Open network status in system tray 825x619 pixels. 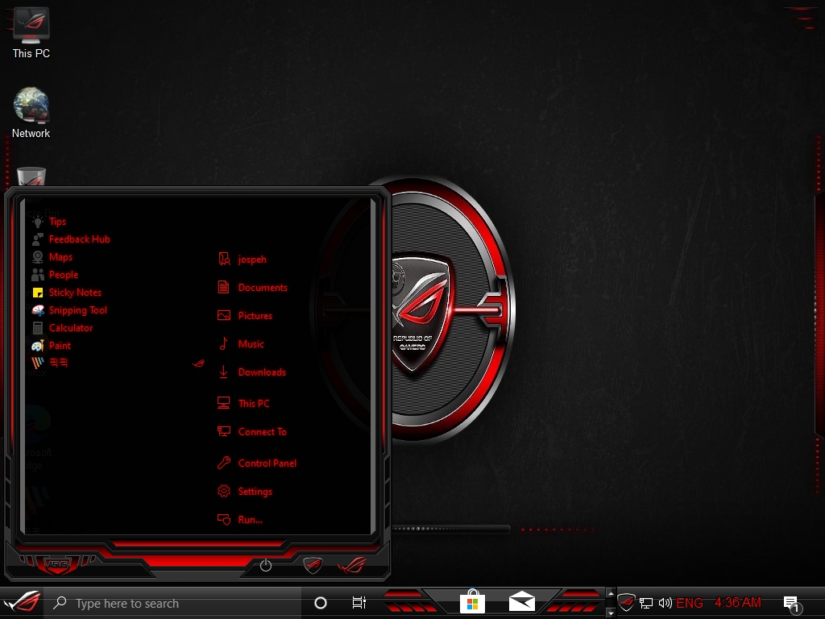(646, 603)
